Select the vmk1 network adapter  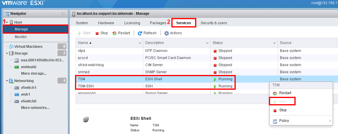[25, 94]
